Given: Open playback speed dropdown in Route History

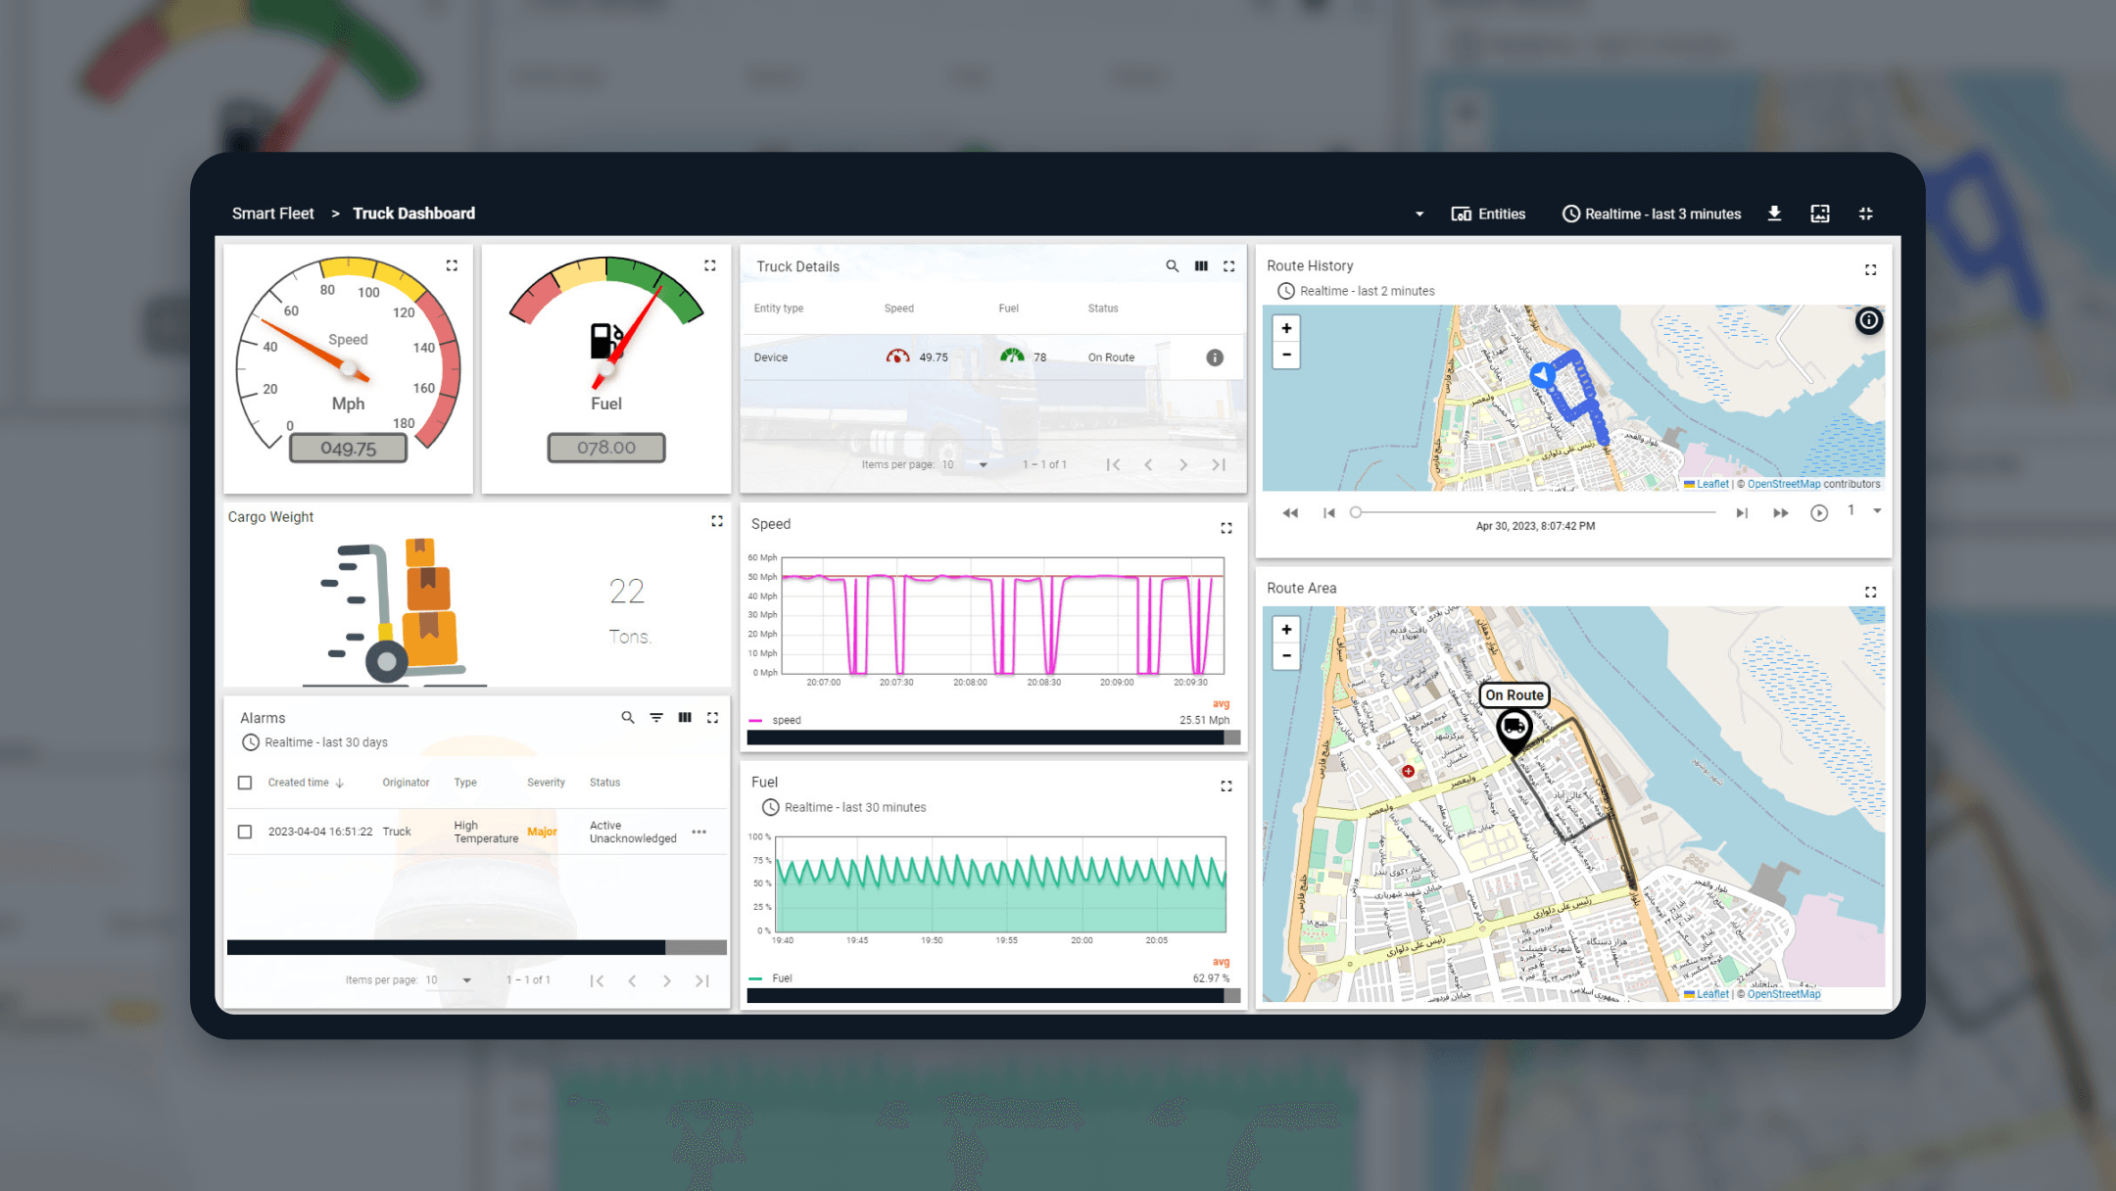Looking at the screenshot, I should pos(1876,511).
